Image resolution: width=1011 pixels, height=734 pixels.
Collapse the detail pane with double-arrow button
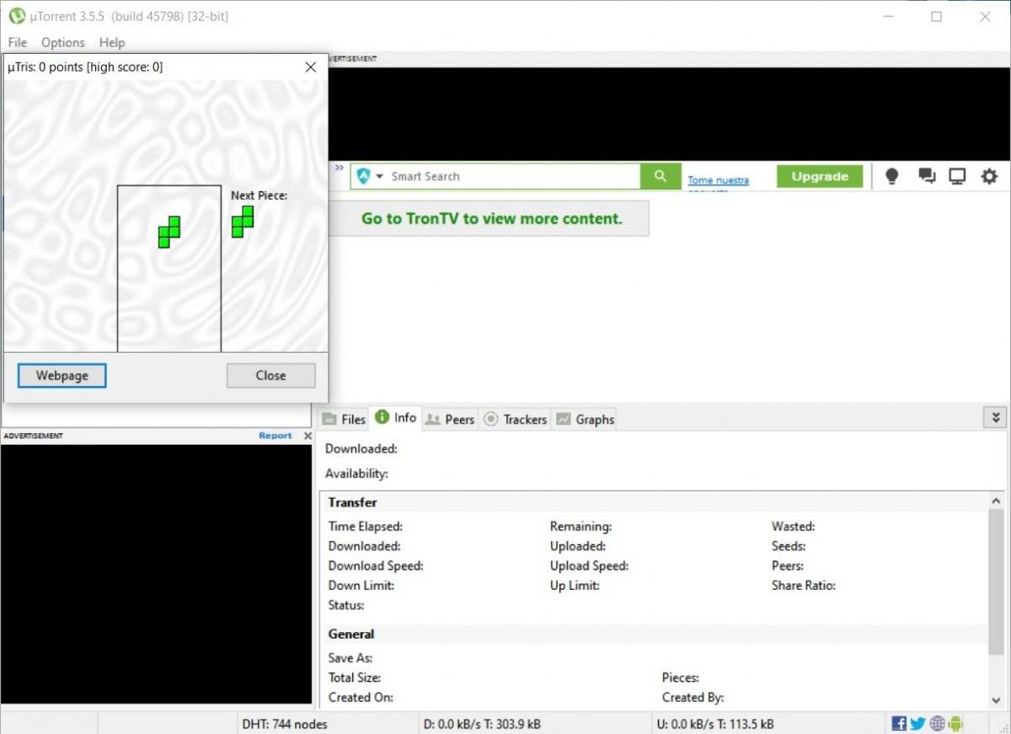point(995,417)
